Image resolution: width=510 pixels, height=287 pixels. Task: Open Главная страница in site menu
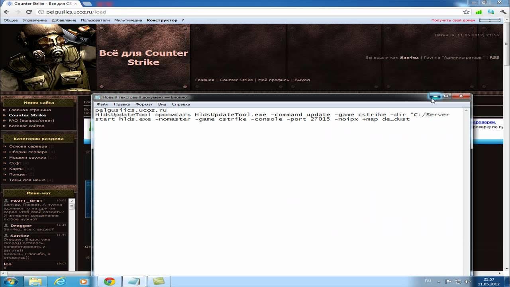tap(30, 110)
